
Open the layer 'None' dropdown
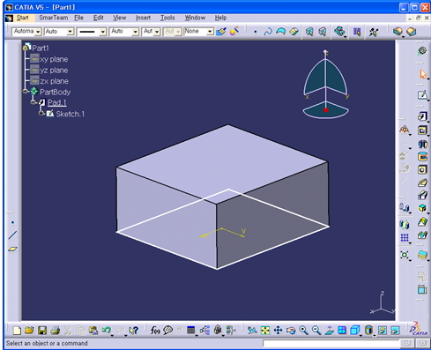(210, 32)
